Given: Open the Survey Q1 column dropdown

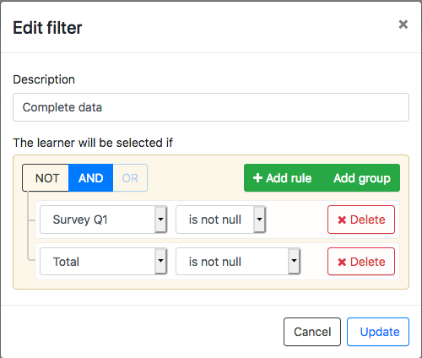Looking at the screenshot, I should (104, 220).
